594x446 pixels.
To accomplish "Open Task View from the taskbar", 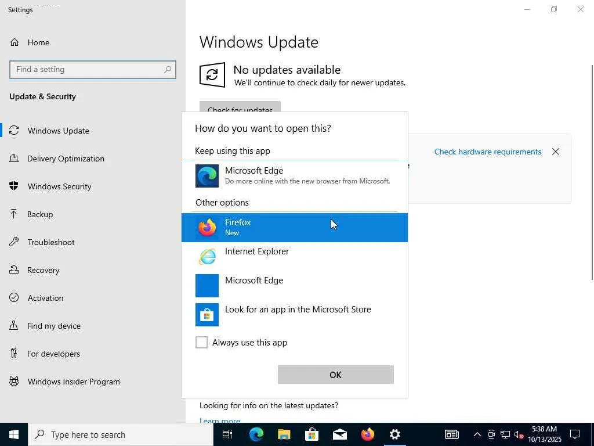I will click(227, 434).
